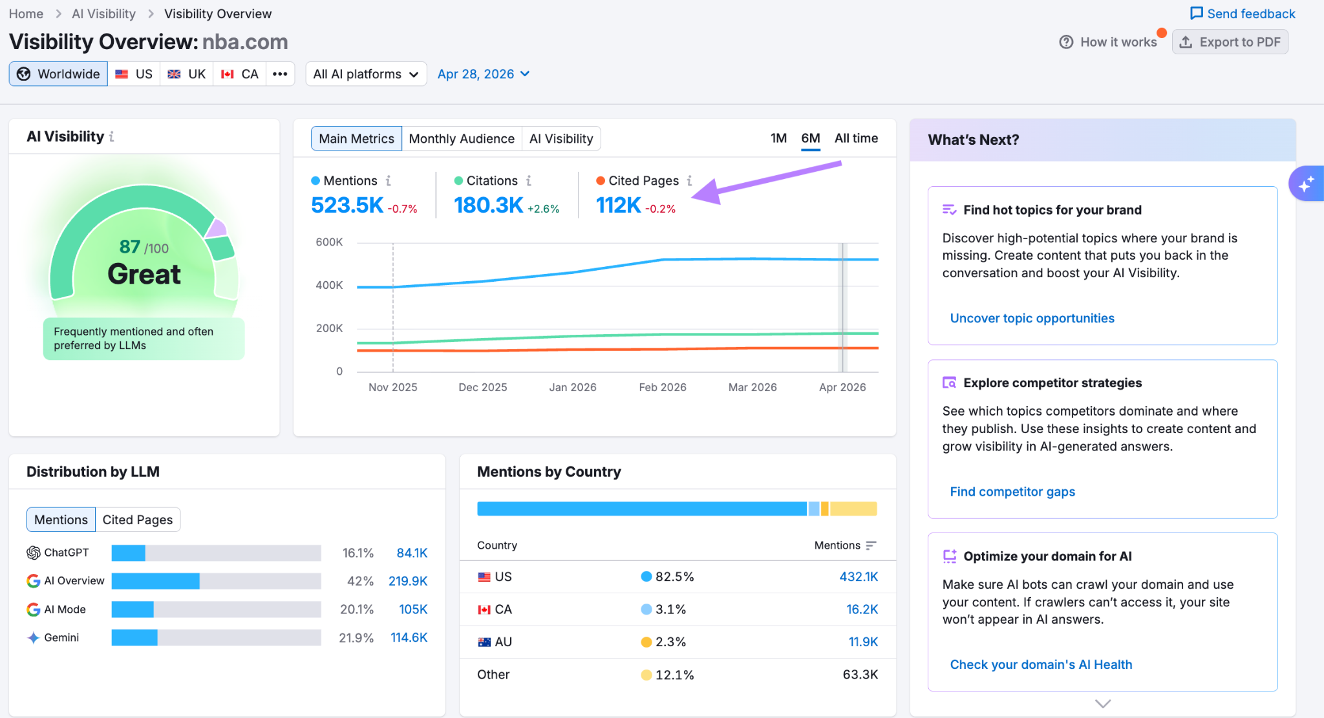Click Find competitor gaps link
The image size is (1324, 718).
click(1012, 491)
